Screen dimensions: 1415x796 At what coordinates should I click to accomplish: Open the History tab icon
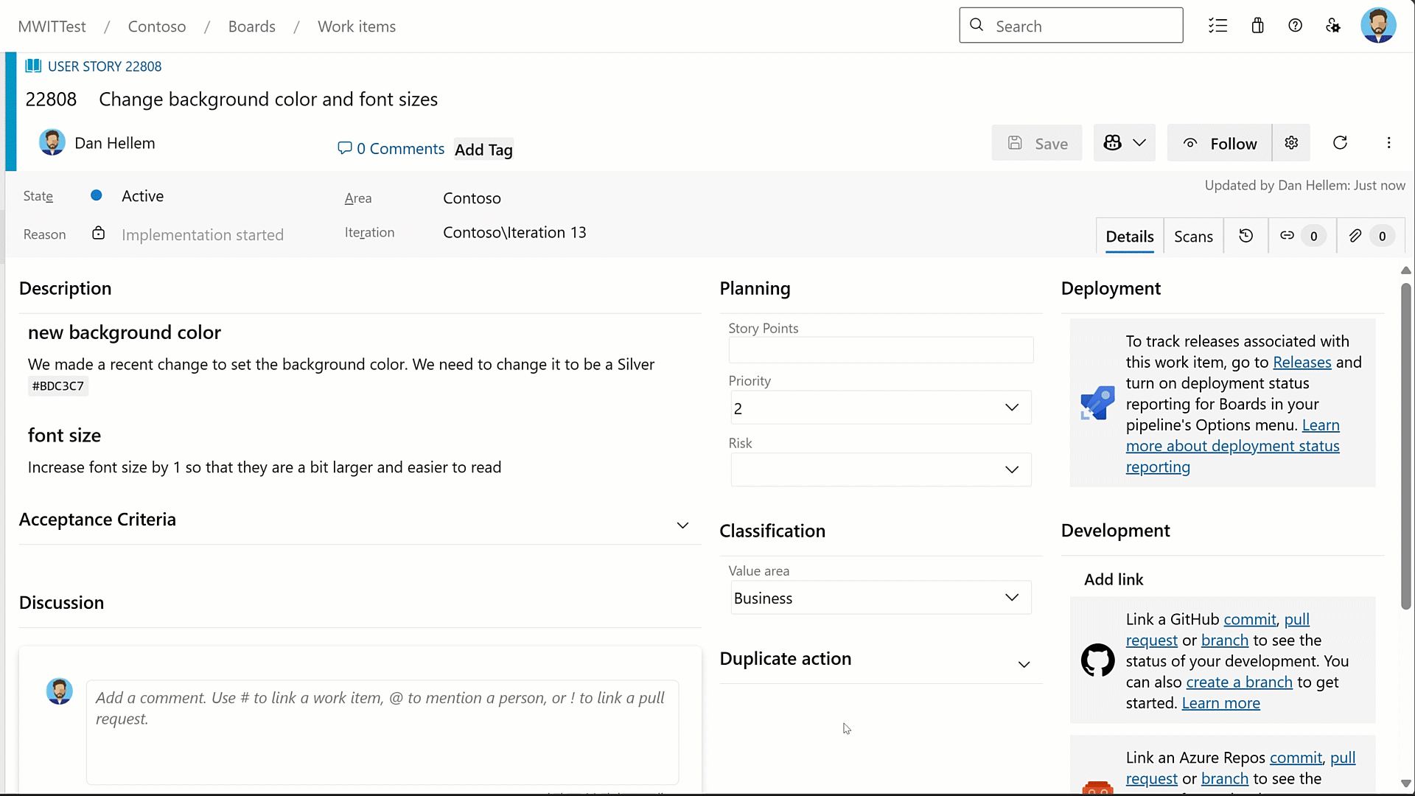point(1245,236)
